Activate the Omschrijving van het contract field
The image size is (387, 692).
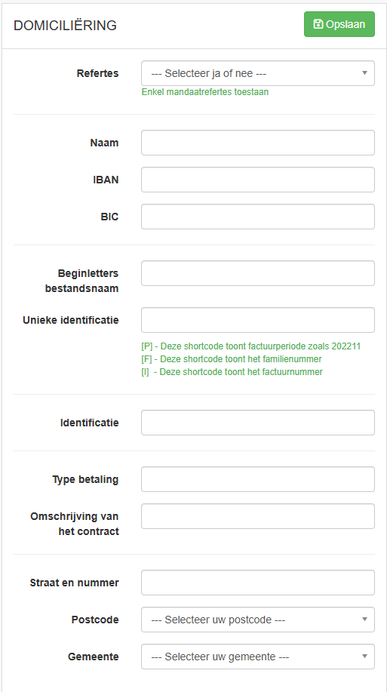coord(258,516)
